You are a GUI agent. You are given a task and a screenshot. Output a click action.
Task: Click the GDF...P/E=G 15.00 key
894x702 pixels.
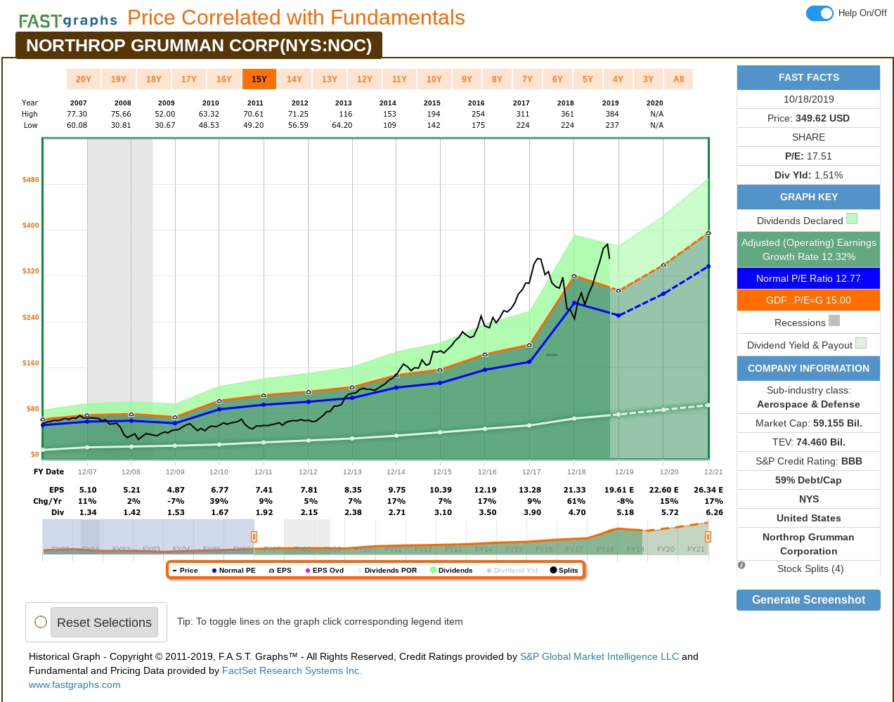(808, 300)
